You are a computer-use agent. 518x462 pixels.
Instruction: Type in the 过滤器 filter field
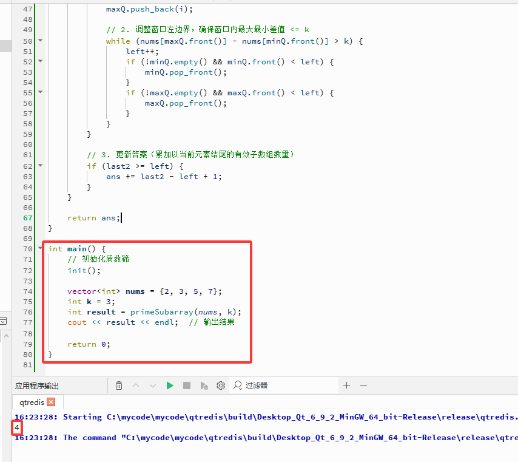284,386
